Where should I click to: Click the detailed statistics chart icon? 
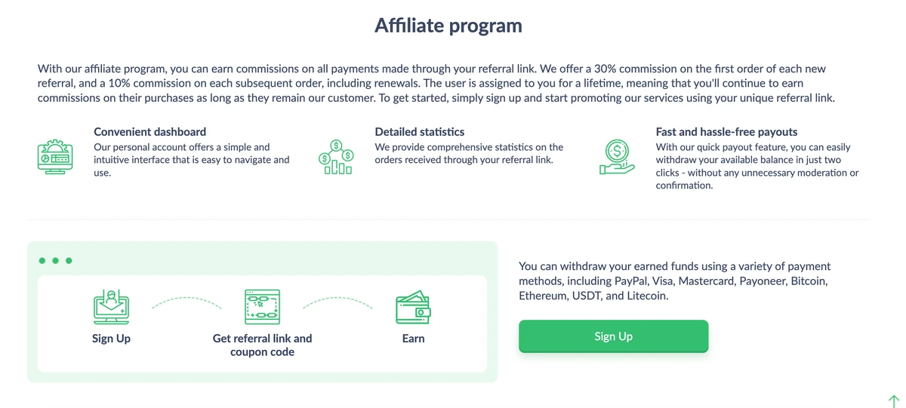(336, 158)
